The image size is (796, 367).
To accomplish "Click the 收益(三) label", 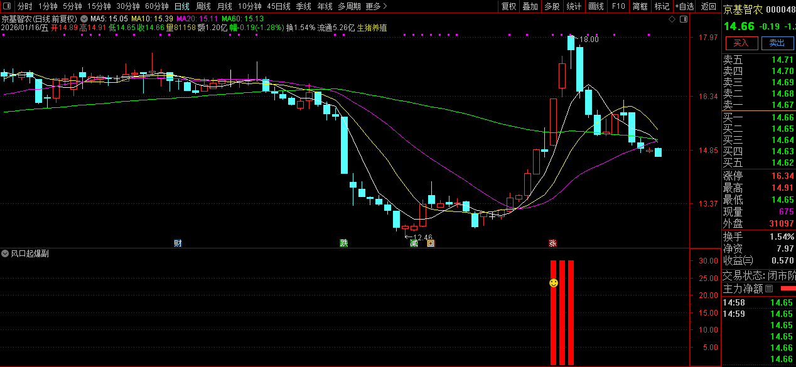I will point(739,260).
